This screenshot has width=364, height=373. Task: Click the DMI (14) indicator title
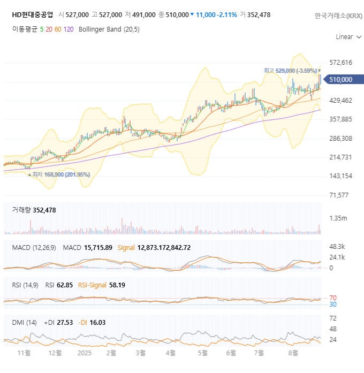click(24, 323)
